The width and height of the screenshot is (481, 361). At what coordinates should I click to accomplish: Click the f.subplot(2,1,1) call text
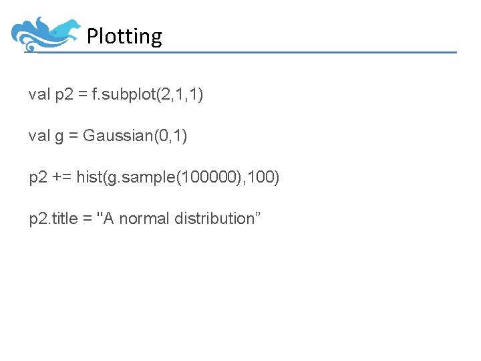tap(147, 94)
